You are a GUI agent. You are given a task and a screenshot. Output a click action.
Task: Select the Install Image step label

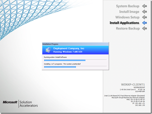[x=129, y=12]
